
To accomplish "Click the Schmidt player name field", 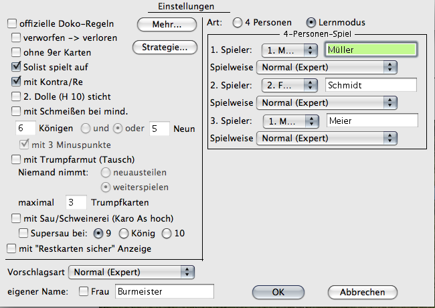I will pyautogui.click(x=371, y=85).
